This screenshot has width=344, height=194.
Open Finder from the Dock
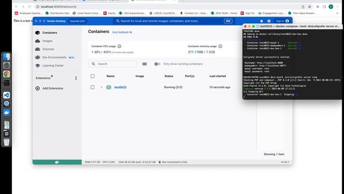pyautogui.click(x=6, y=57)
